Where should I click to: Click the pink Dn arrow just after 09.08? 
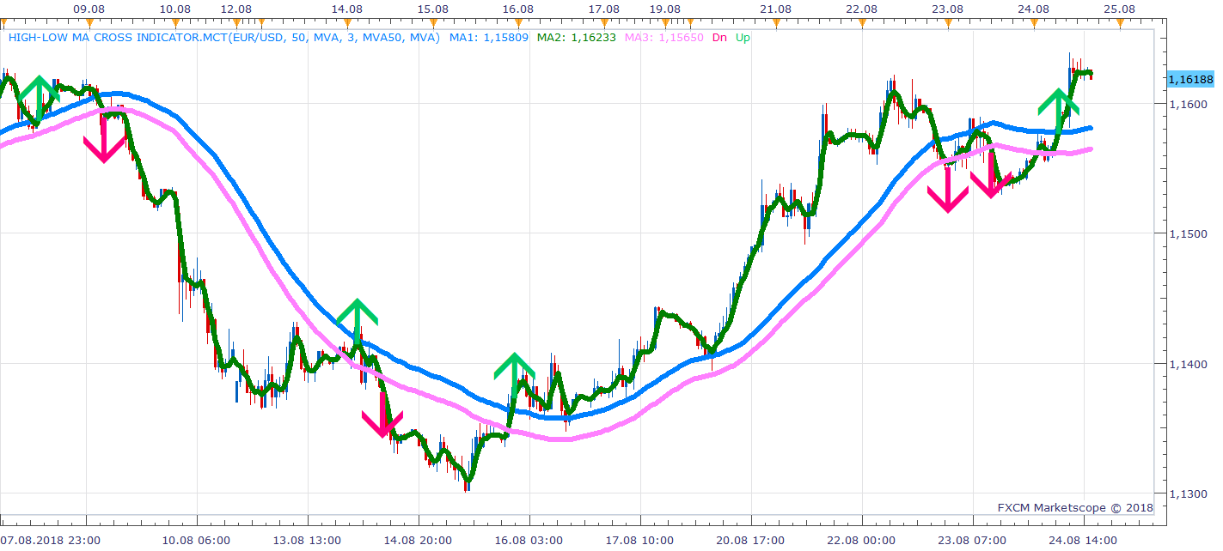click(105, 139)
